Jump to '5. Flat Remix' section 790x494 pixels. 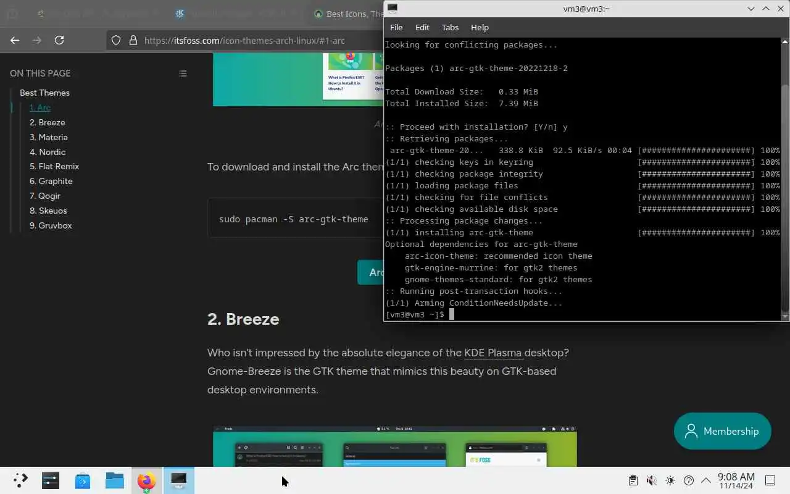54,166
